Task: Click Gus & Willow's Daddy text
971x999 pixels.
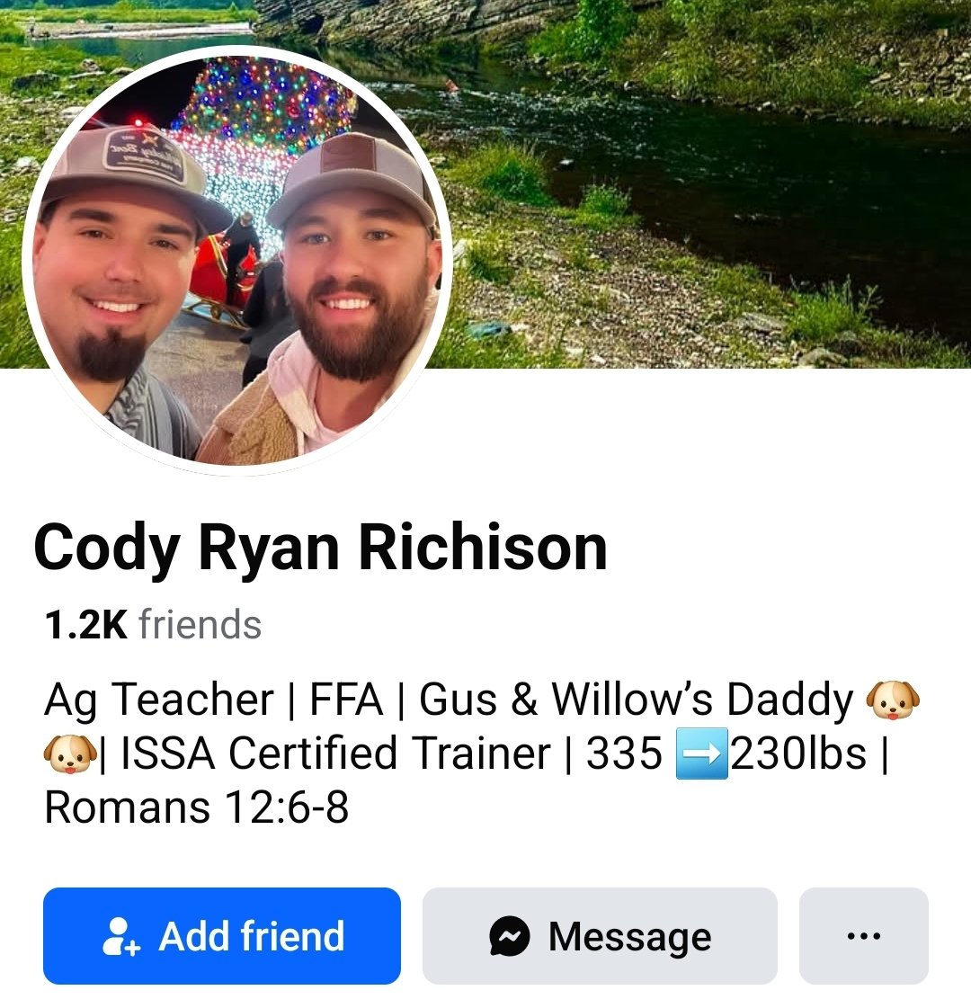Action: (x=636, y=700)
